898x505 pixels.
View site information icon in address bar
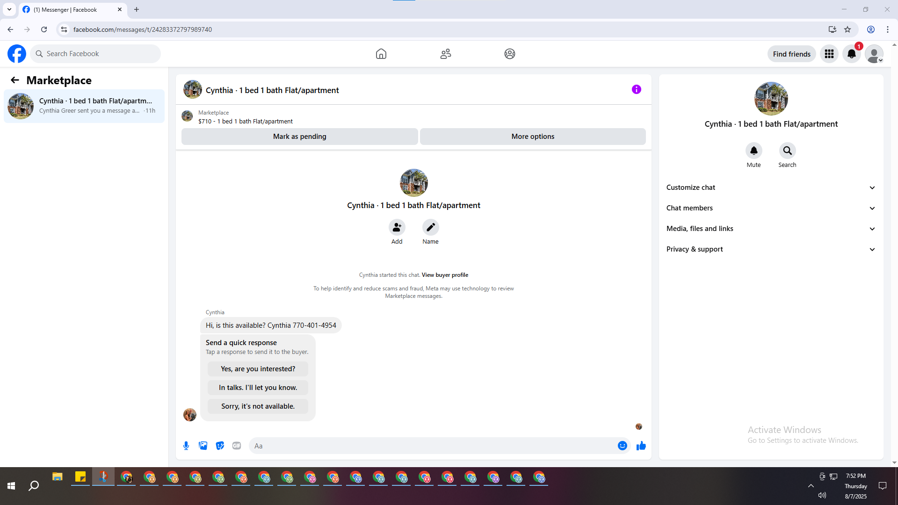(x=64, y=29)
